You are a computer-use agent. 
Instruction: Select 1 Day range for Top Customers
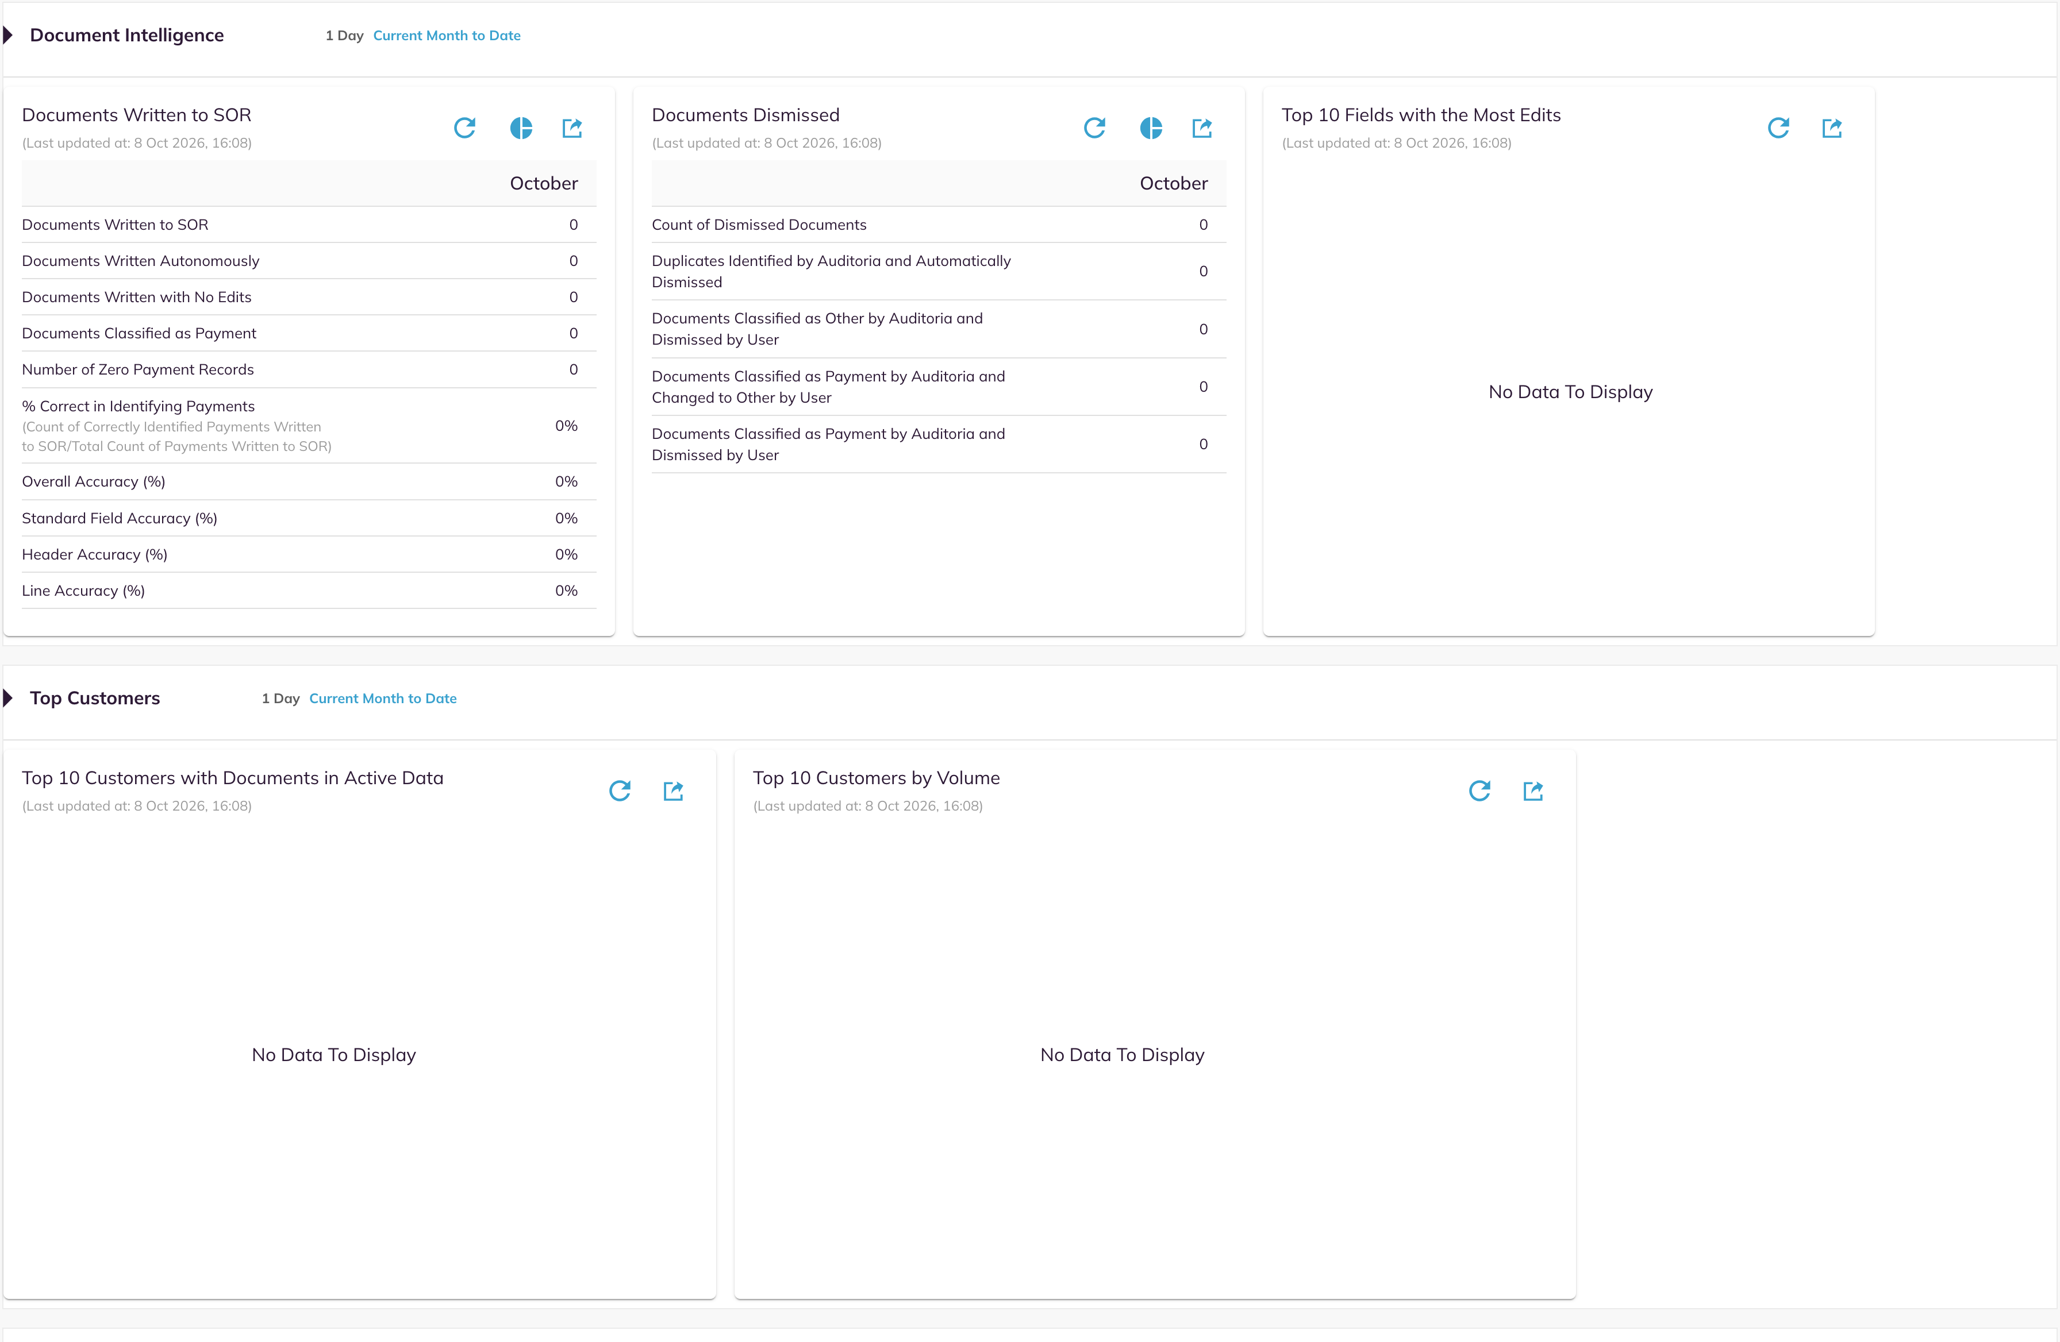point(280,698)
